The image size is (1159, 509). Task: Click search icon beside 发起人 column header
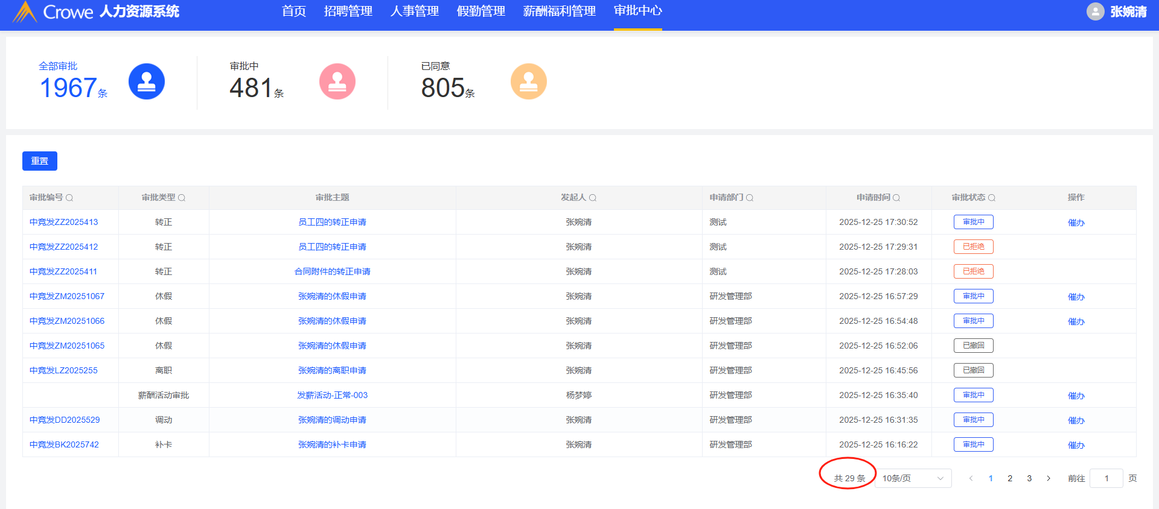593,198
